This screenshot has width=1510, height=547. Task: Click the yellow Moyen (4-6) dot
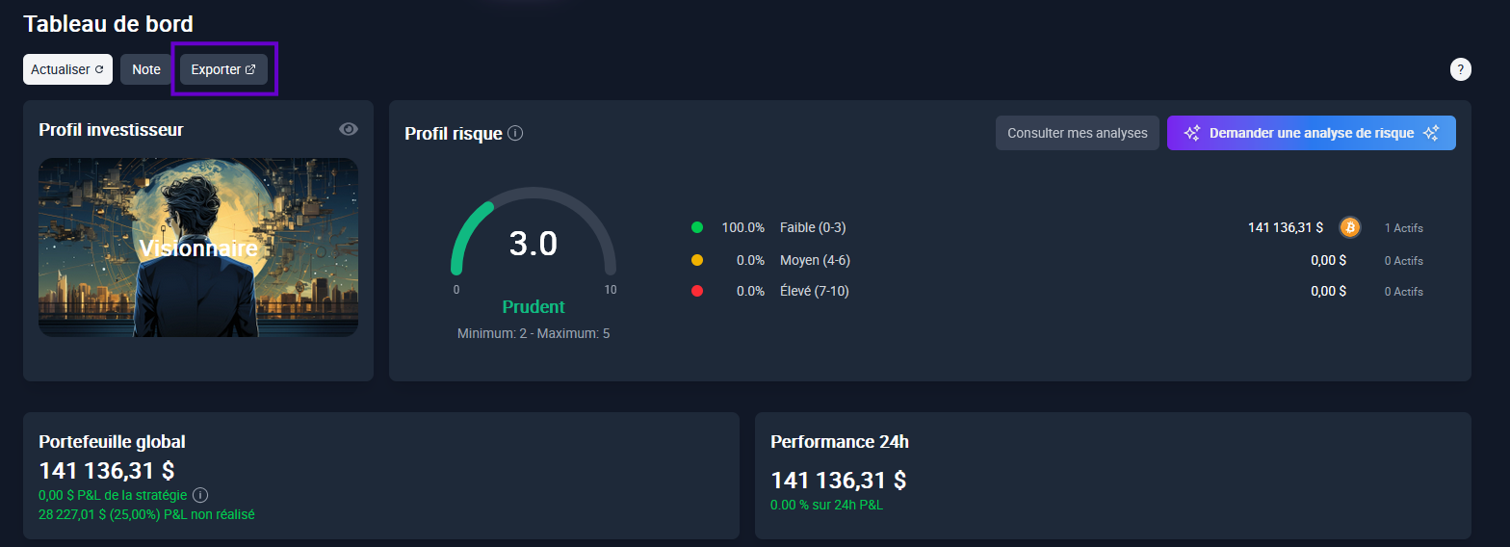tap(697, 260)
